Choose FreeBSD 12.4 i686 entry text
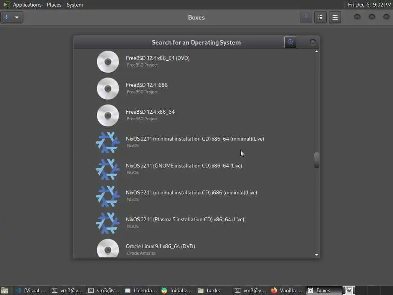Viewport: 393px width, 295px height. pyautogui.click(x=147, y=85)
